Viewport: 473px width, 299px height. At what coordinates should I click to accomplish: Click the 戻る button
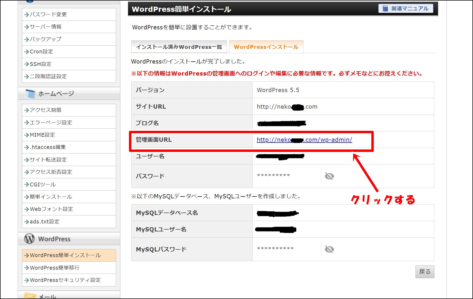(425, 272)
